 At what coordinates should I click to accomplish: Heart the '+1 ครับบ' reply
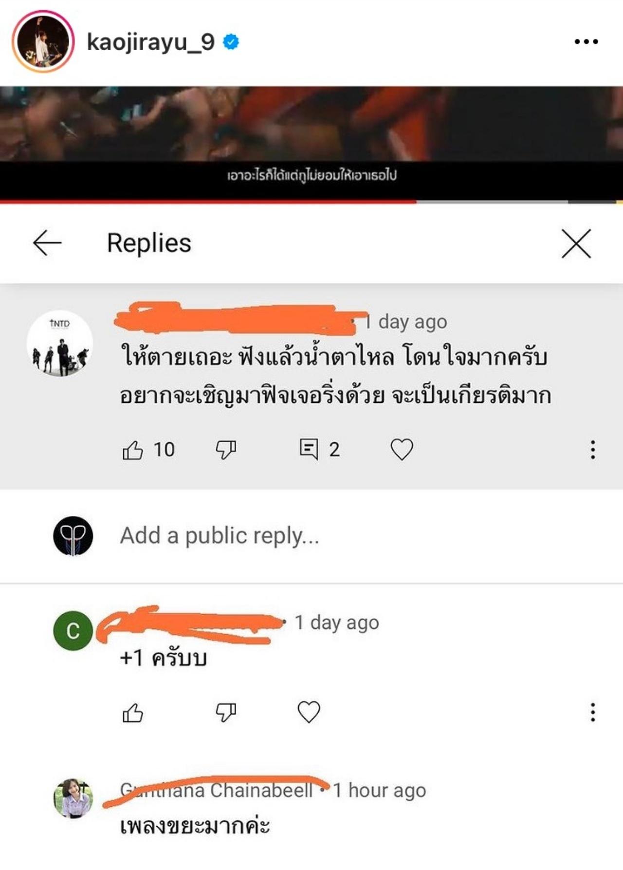309,712
